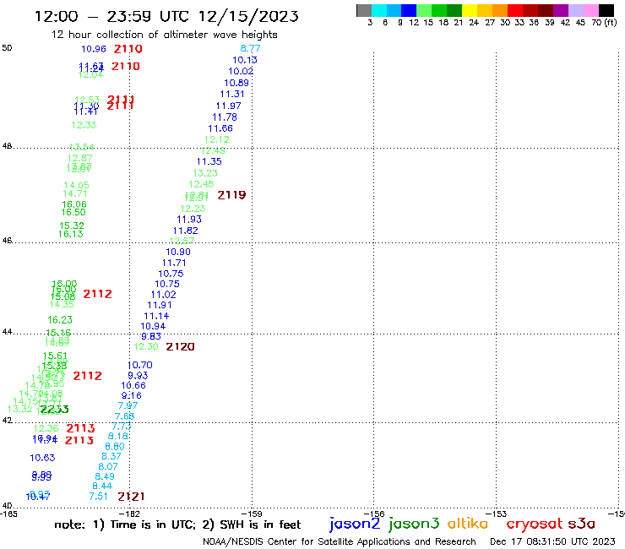Click the 16.50 wave height value
Screen dimensions: 625x549
click(73, 213)
